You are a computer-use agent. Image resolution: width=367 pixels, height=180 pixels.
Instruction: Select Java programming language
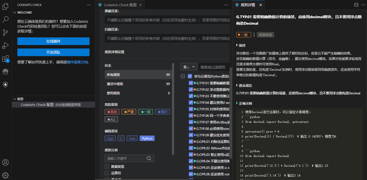click(x=132, y=138)
